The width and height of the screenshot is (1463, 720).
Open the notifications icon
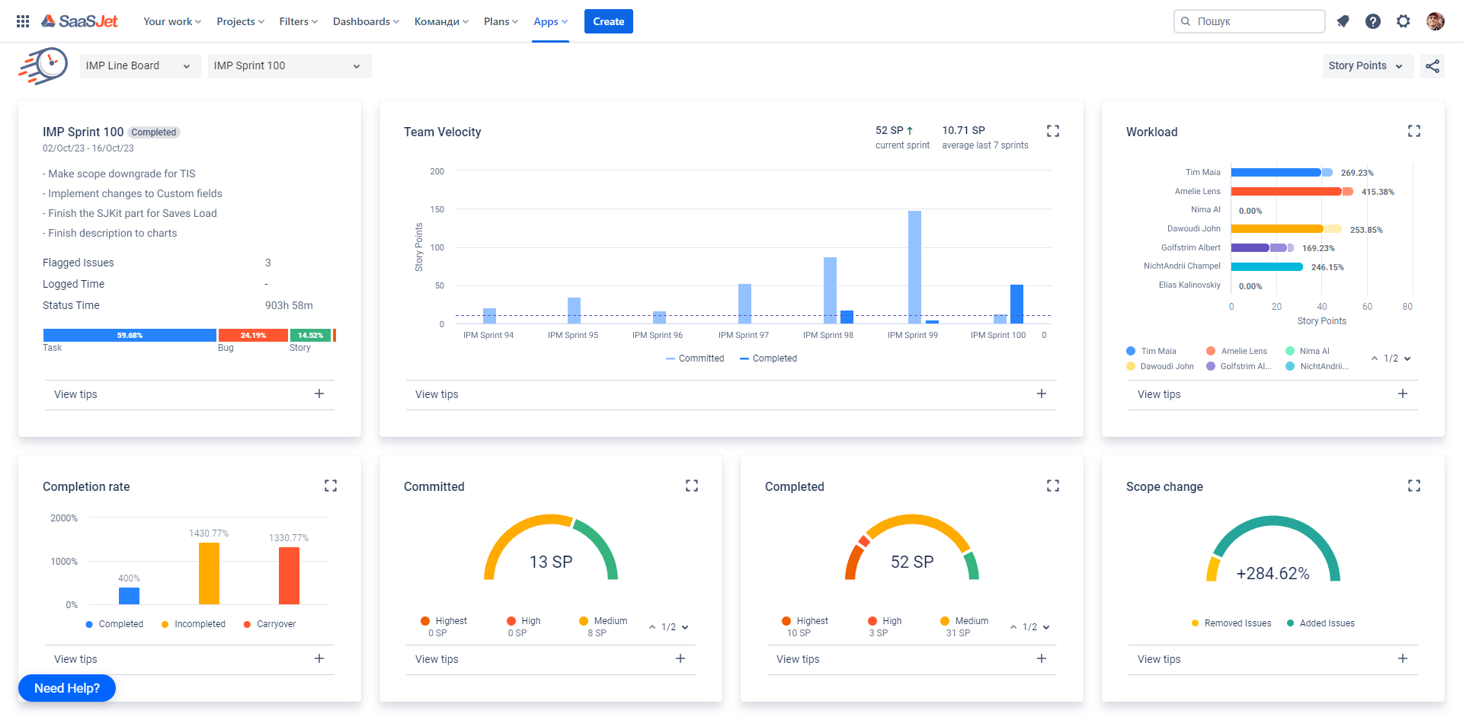(x=1343, y=21)
